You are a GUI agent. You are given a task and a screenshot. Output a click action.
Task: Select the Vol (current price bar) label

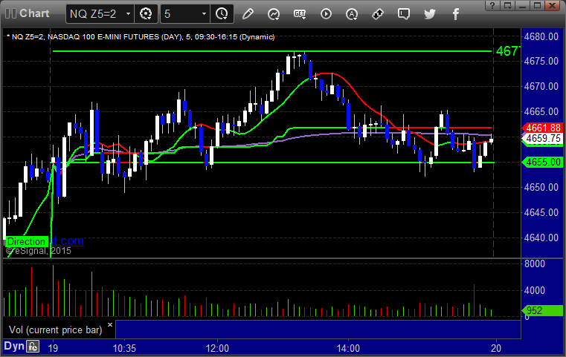tap(55, 330)
